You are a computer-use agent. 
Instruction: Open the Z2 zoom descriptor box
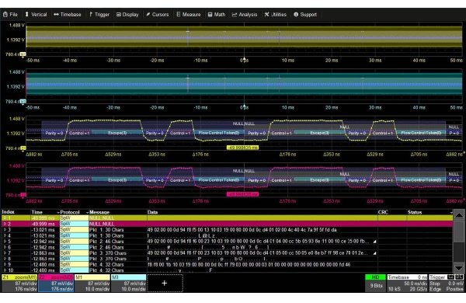coord(56,283)
